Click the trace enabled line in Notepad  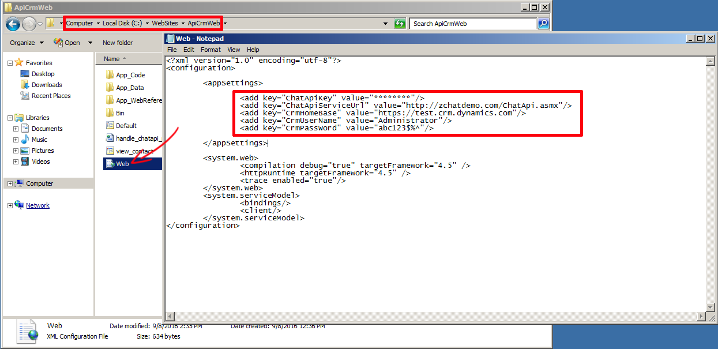[293, 181]
